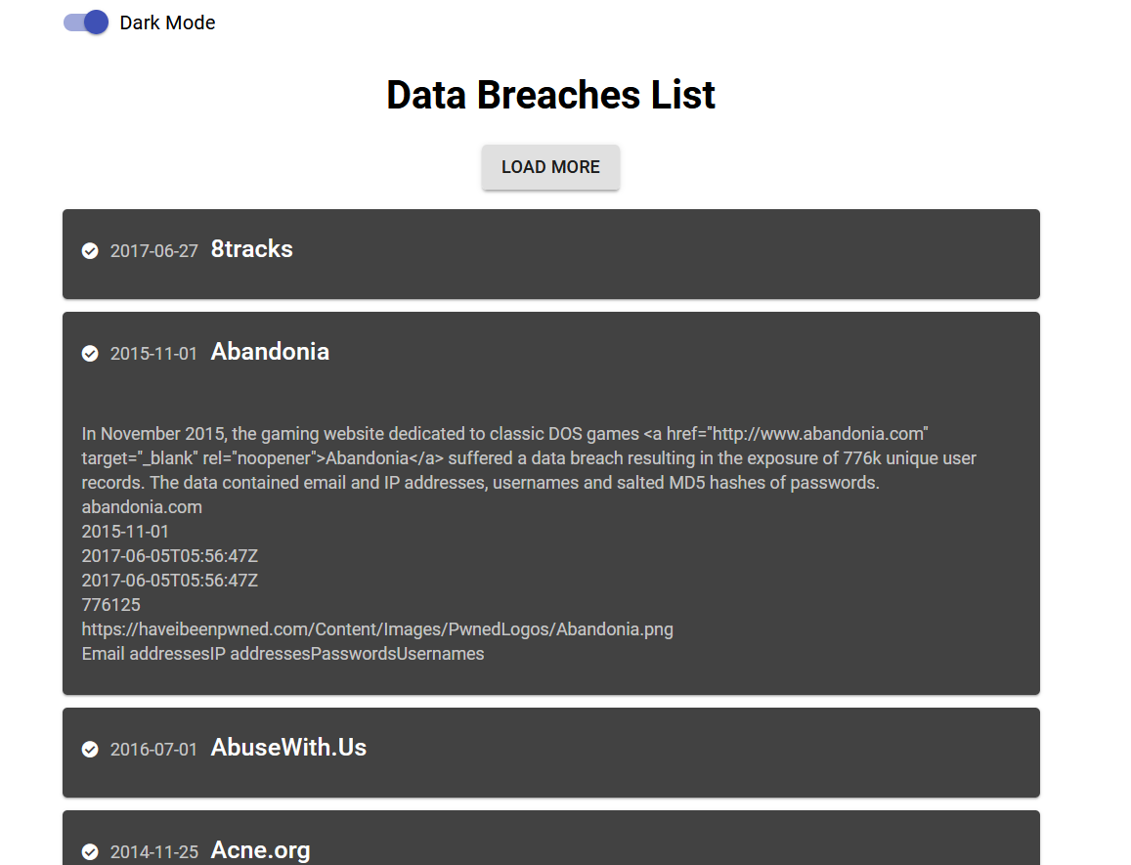Click the LOAD MORE button

[550, 167]
